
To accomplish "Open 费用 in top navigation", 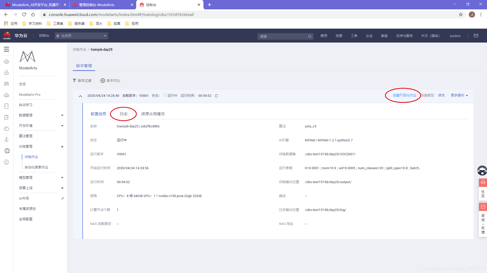I will (x=324, y=36).
